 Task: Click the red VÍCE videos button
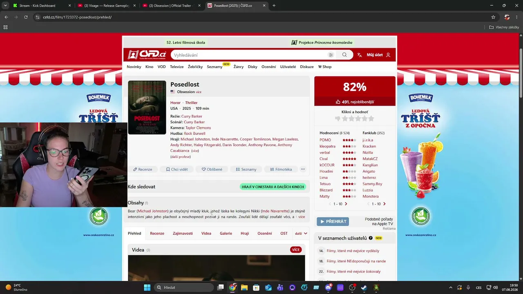(x=296, y=249)
